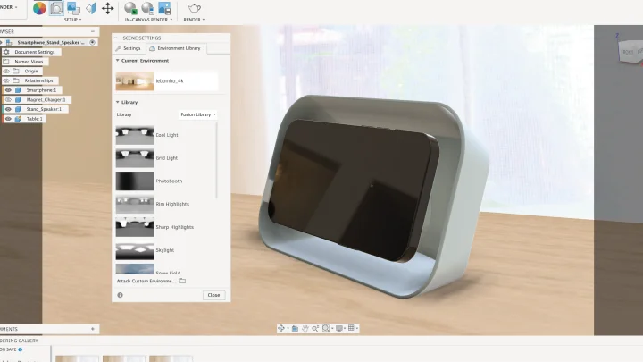Collapse the Library section

117,102
